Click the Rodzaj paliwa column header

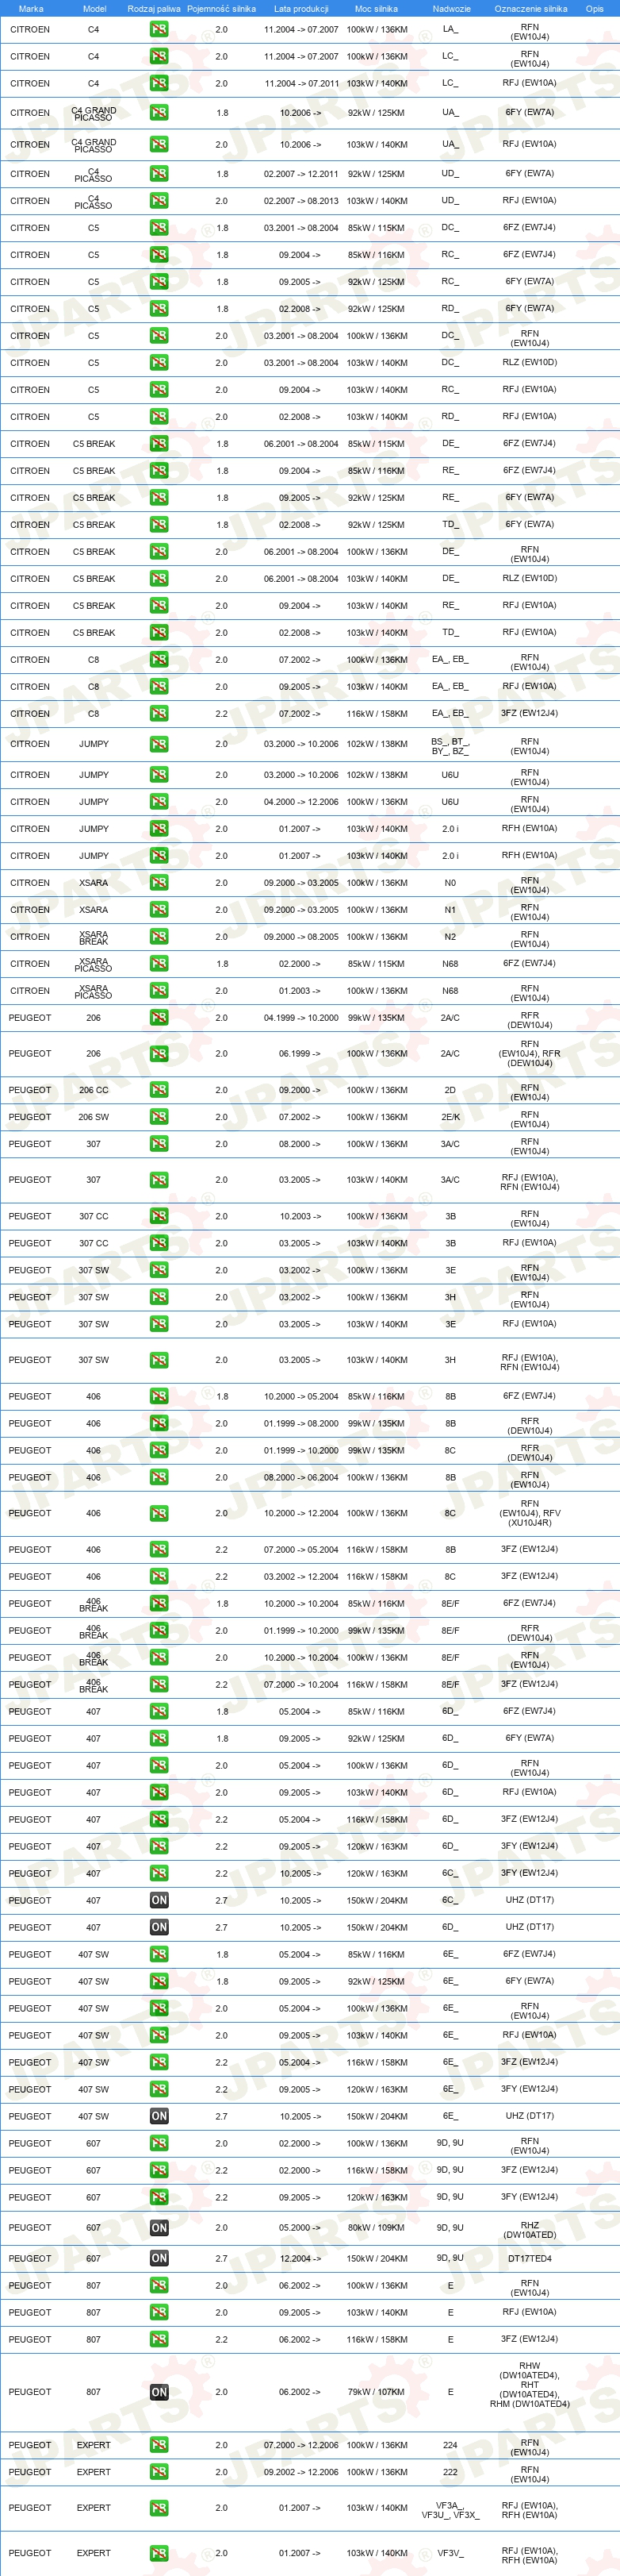tap(155, 8)
